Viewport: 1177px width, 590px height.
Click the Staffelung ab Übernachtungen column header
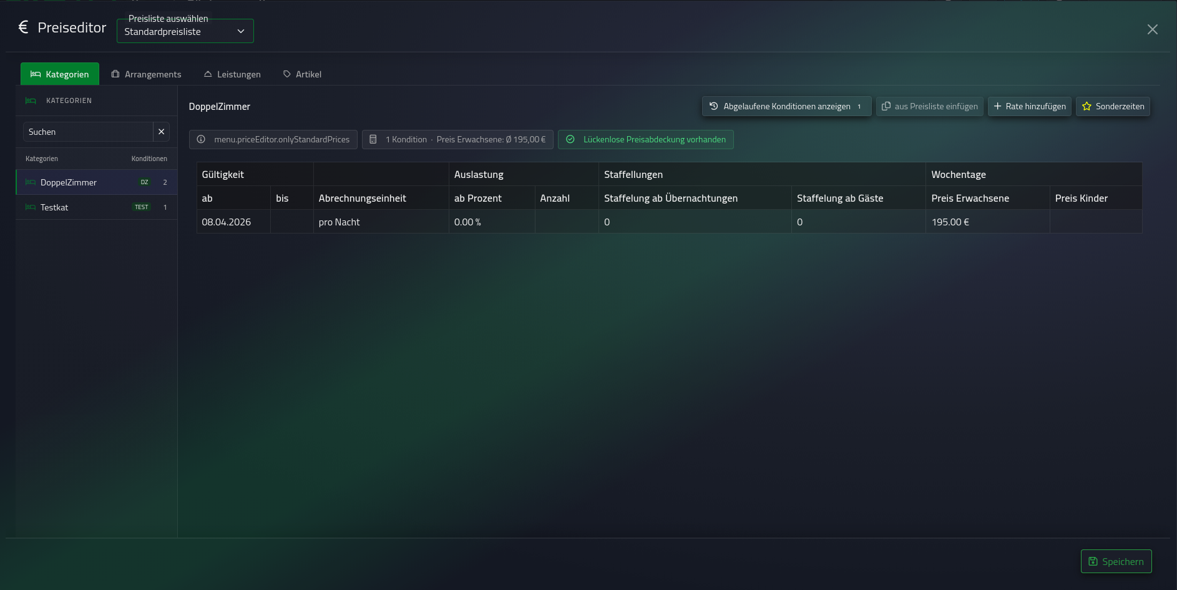click(x=695, y=198)
